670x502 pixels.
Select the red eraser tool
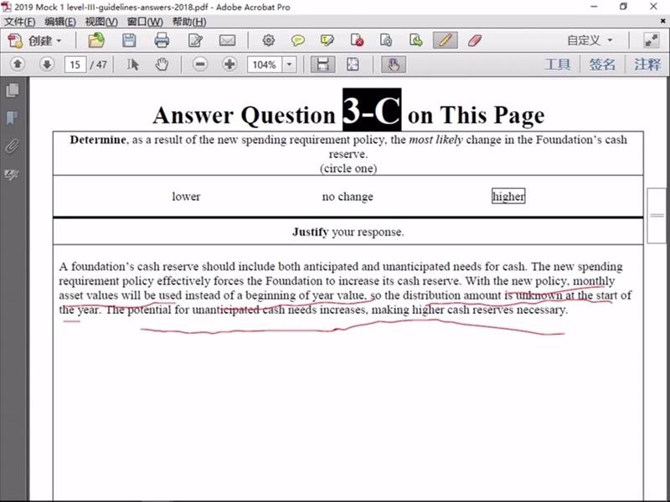pyautogui.click(x=475, y=40)
